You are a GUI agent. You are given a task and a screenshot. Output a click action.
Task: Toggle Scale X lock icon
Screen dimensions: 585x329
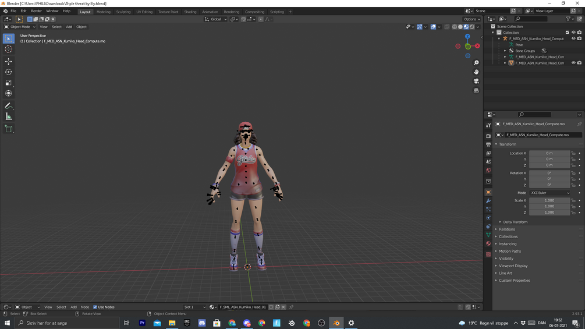[573, 201]
